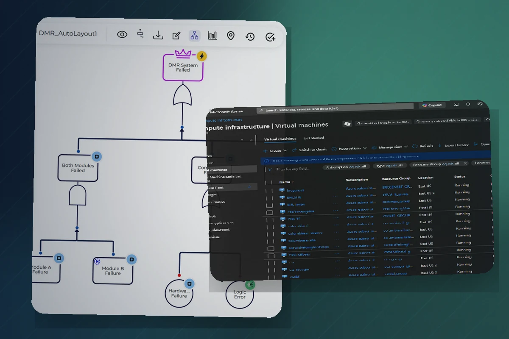Click the check-plus circle icon in toolbar
The image size is (509, 339).
(270, 37)
